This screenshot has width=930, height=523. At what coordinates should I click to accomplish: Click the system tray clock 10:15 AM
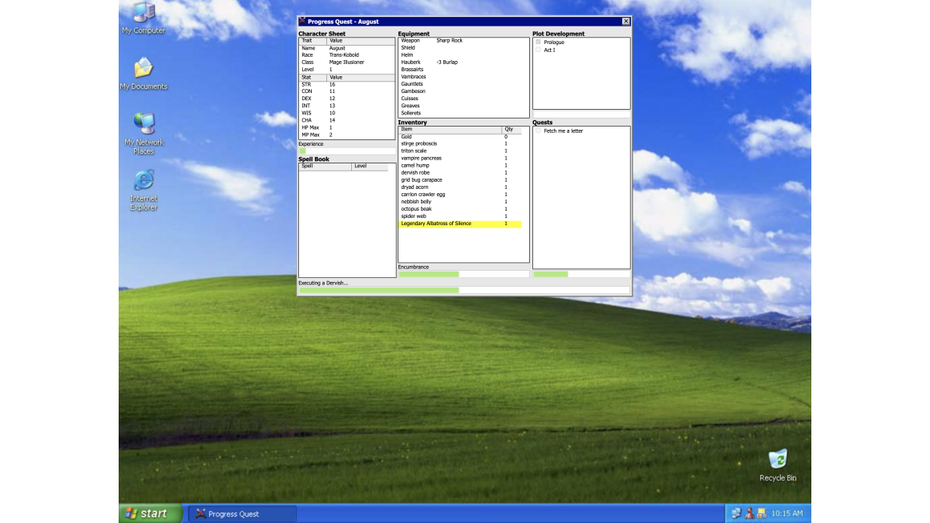787,513
